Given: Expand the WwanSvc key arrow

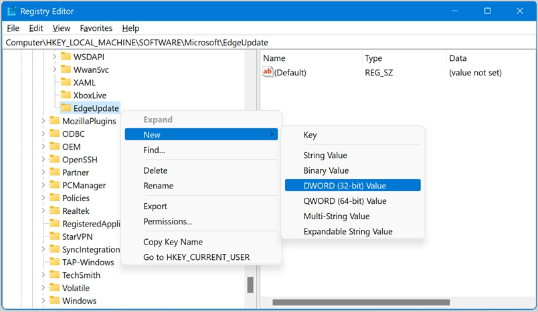Looking at the screenshot, I should pos(54,70).
